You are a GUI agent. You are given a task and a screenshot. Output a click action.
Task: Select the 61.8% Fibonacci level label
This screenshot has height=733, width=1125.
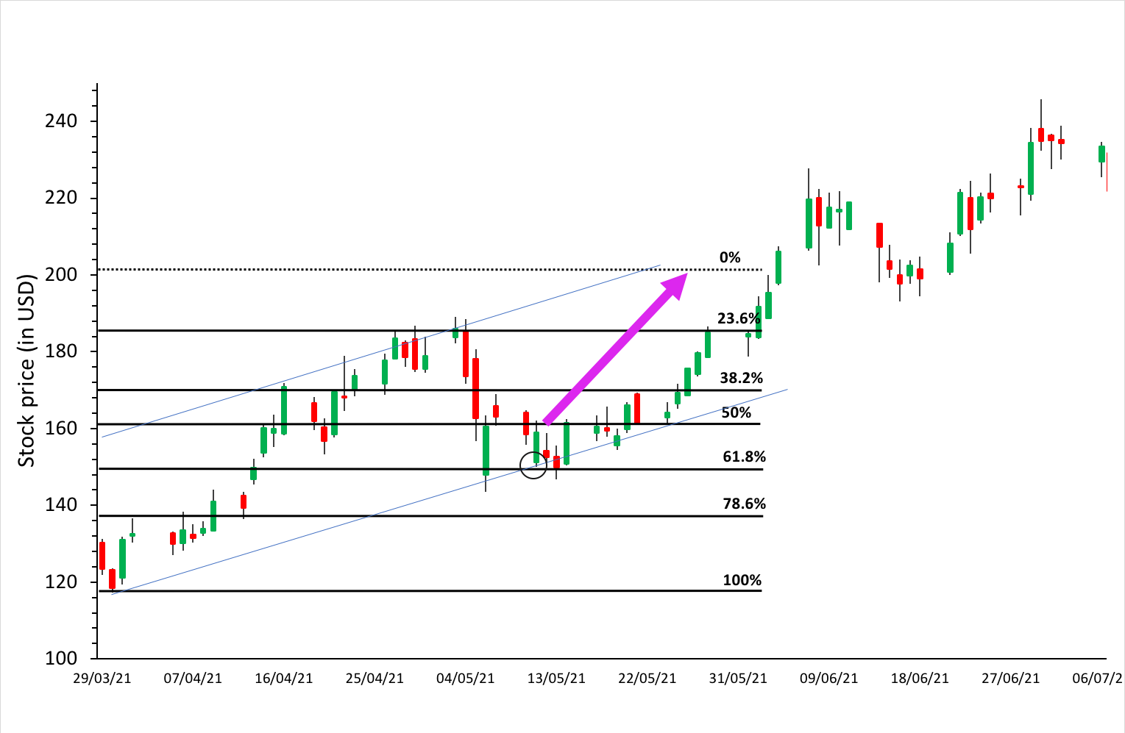745,457
